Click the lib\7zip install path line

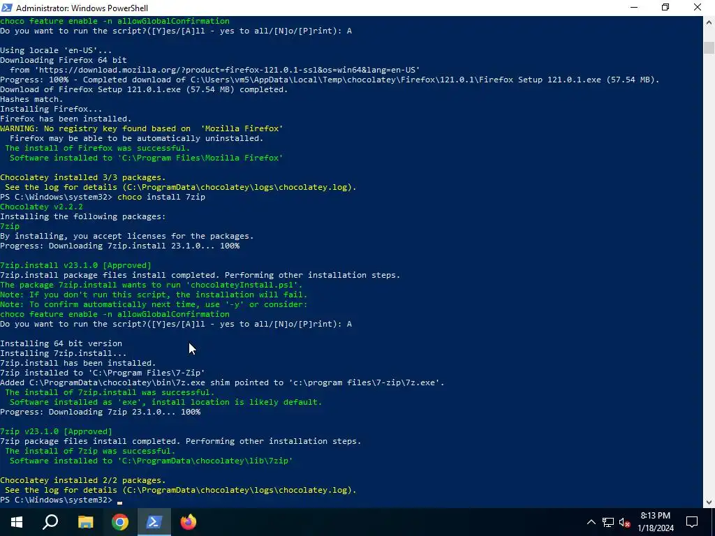(152, 461)
